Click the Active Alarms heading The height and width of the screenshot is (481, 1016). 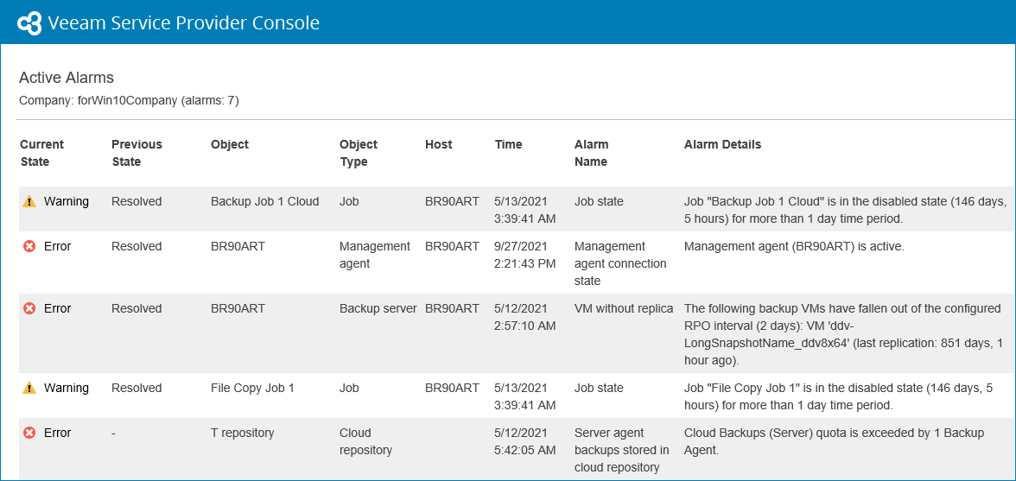tap(67, 78)
